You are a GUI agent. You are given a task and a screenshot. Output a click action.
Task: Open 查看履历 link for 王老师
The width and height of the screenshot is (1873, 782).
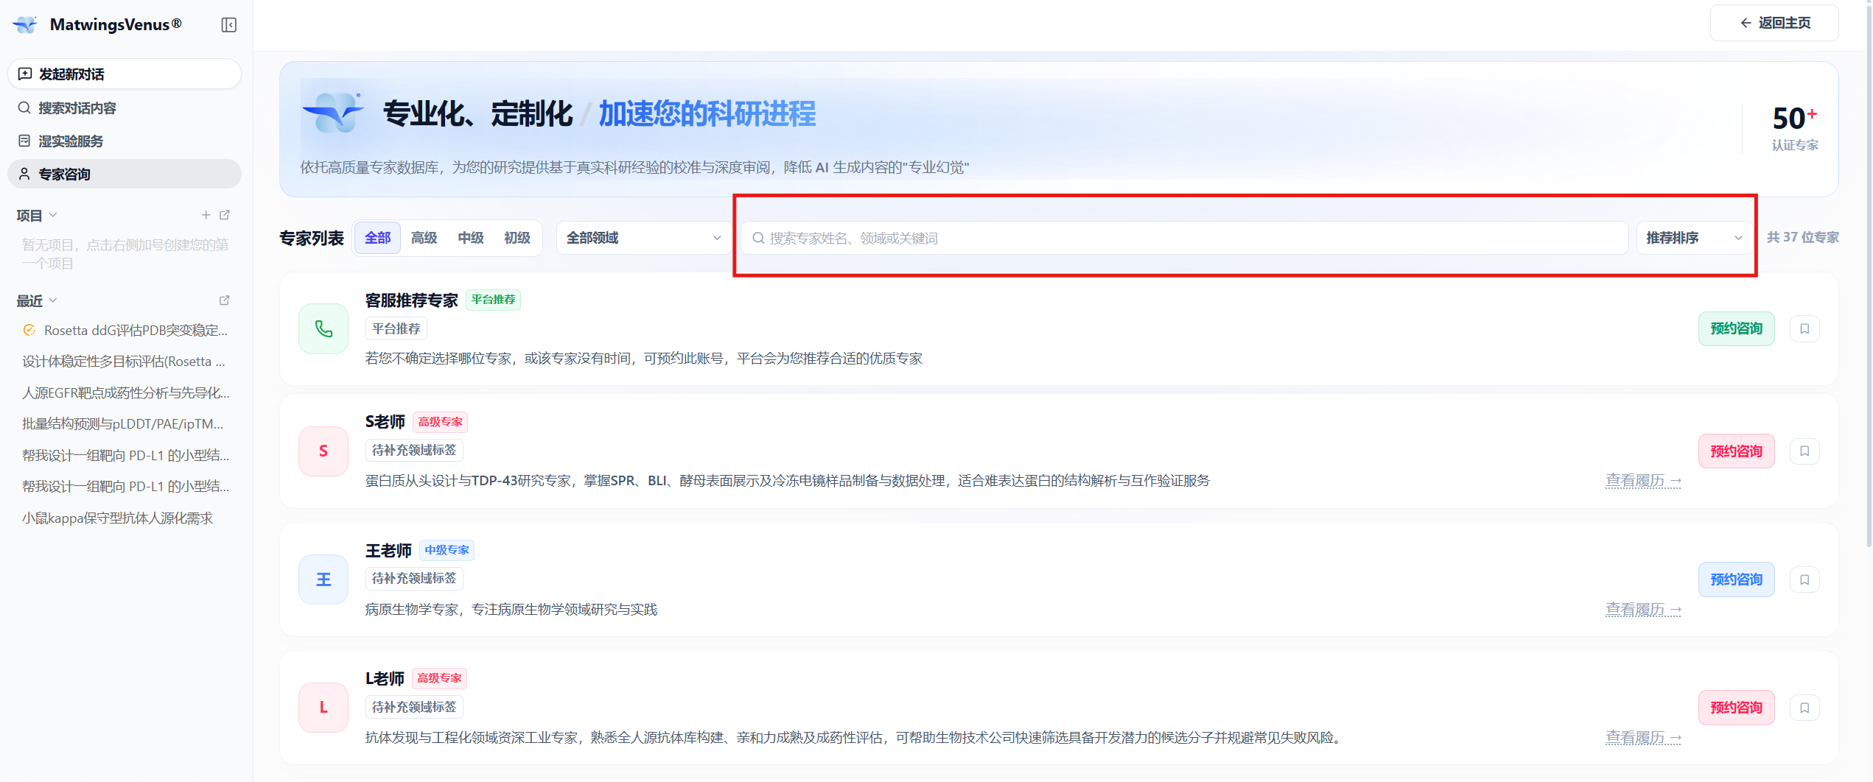pyautogui.click(x=1643, y=610)
